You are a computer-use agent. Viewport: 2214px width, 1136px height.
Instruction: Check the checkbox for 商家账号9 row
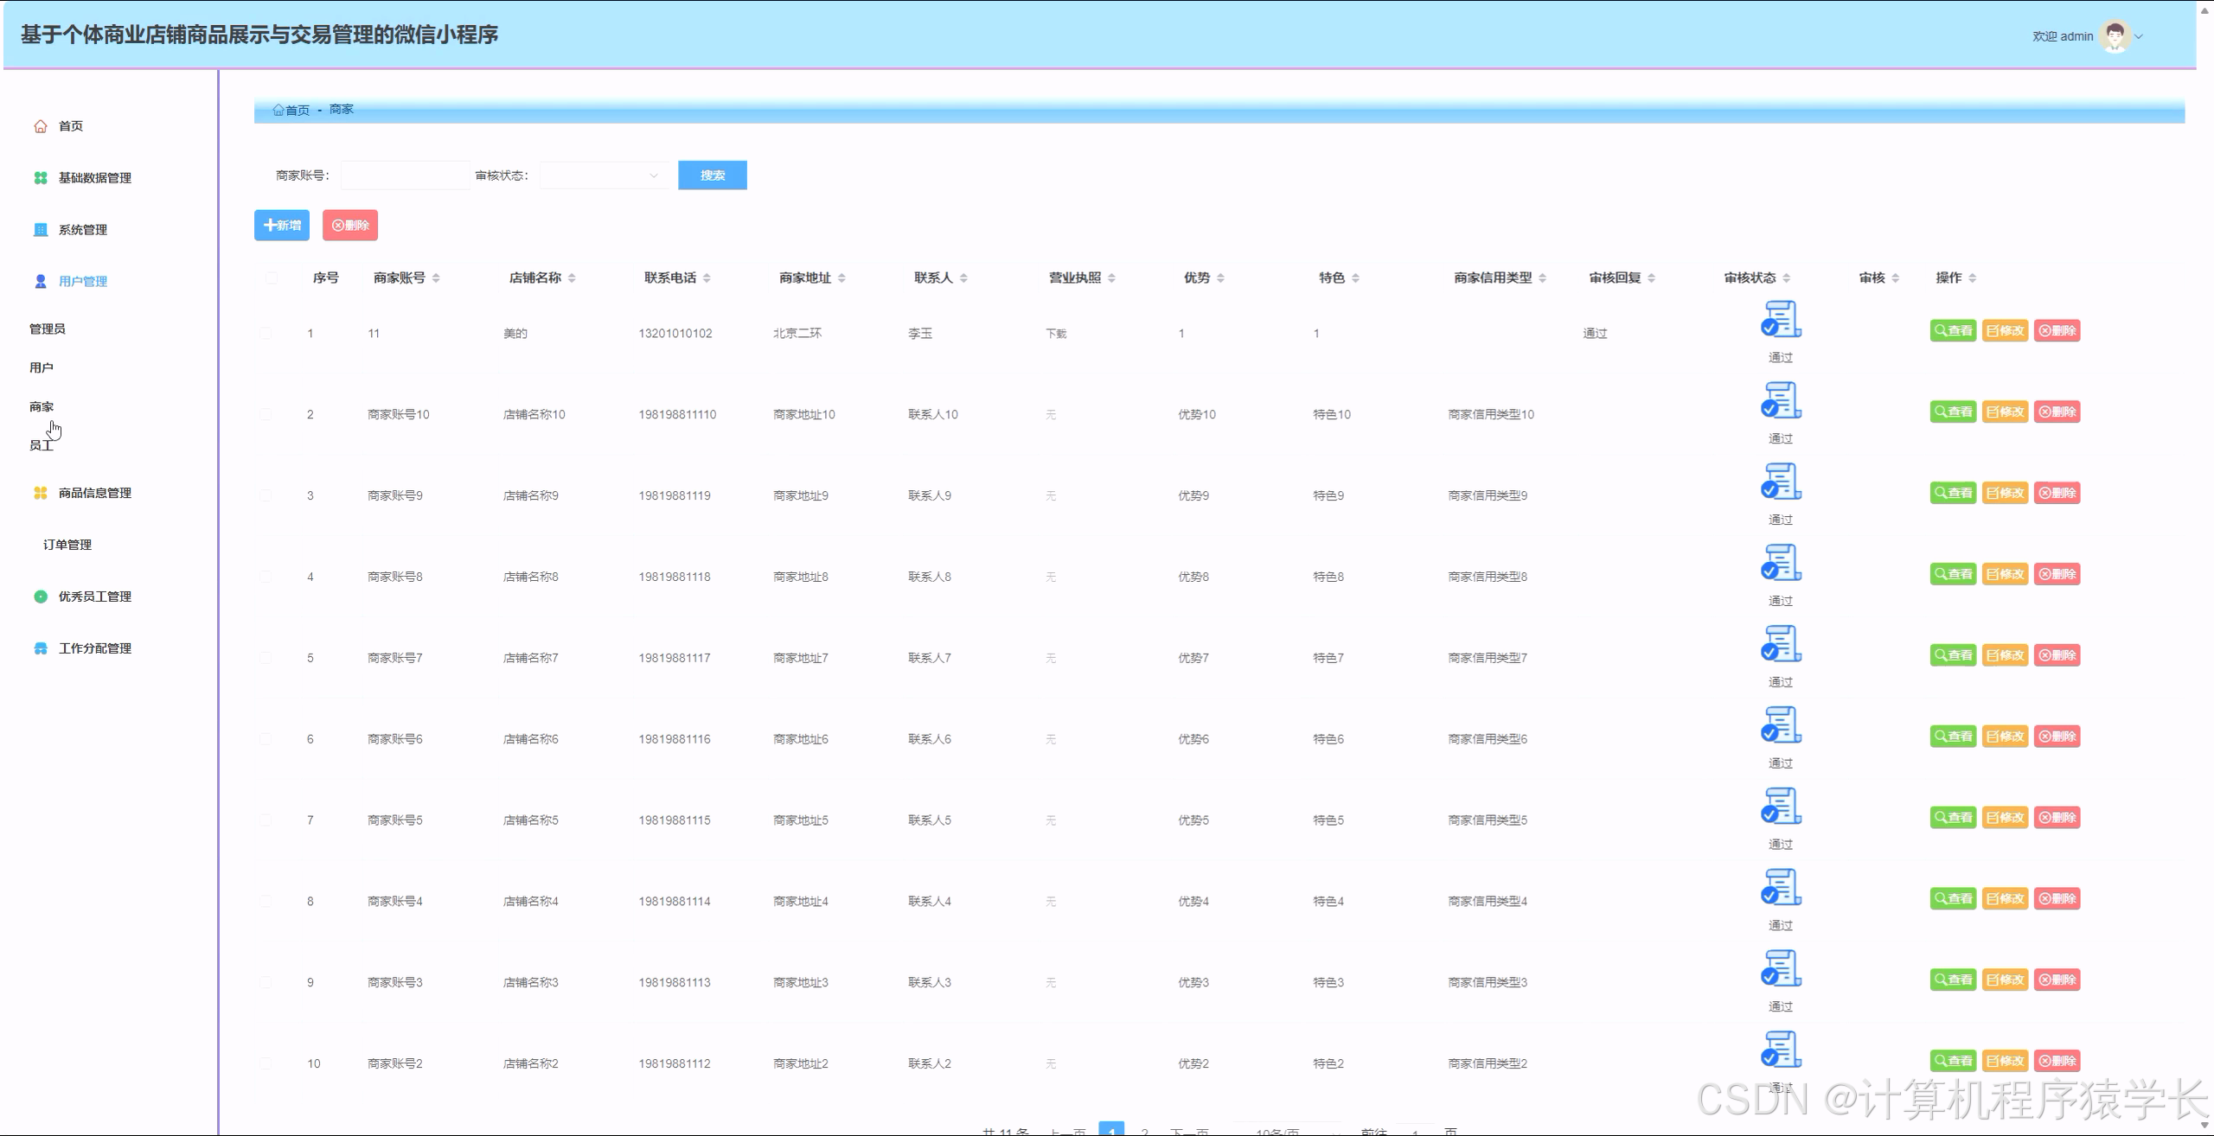click(266, 496)
